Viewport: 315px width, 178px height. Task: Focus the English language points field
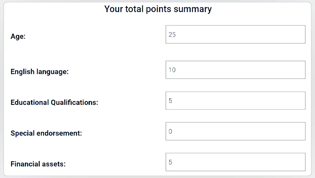pyautogui.click(x=235, y=70)
